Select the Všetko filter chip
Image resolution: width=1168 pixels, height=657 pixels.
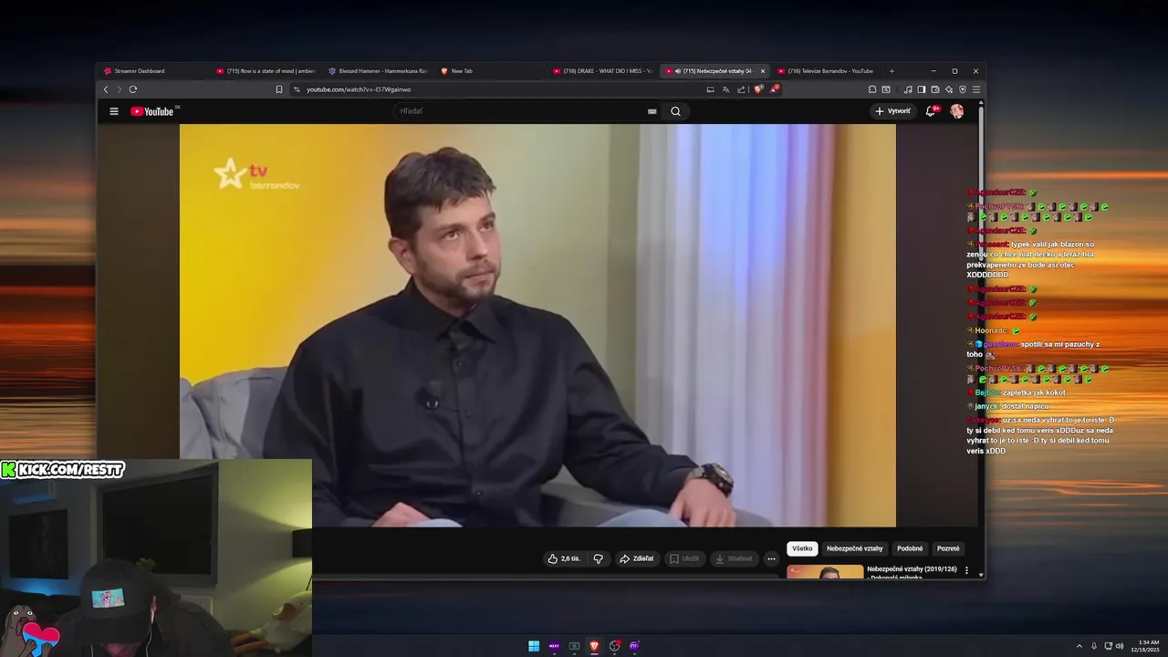802,548
